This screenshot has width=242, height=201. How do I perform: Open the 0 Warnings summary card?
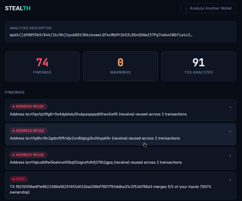pos(120,66)
